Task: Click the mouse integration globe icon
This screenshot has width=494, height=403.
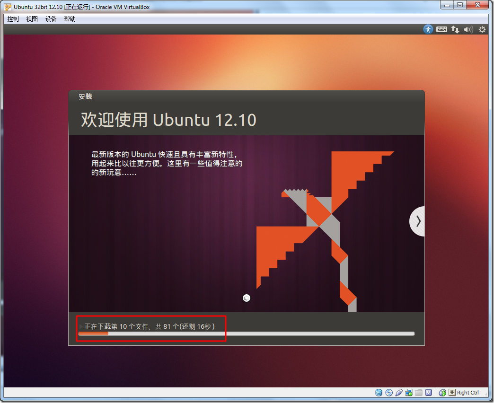Action: click(442, 392)
